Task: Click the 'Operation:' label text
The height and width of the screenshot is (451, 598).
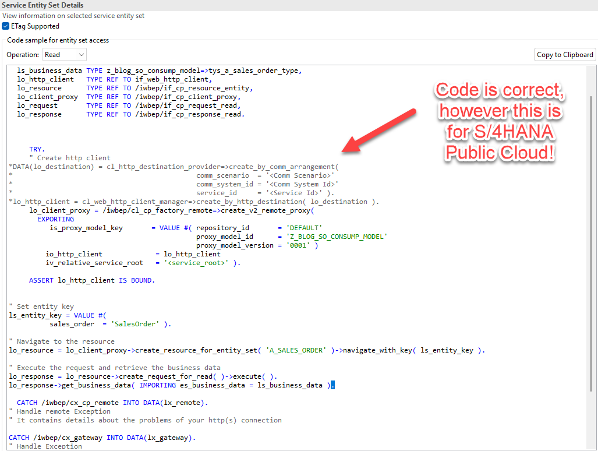Action: click(x=23, y=55)
